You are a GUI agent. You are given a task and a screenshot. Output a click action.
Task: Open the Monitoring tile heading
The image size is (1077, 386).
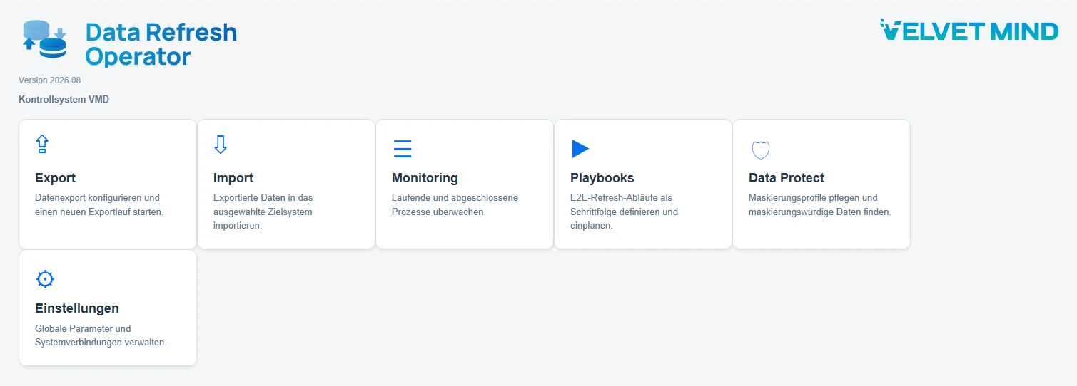coord(425,178)
